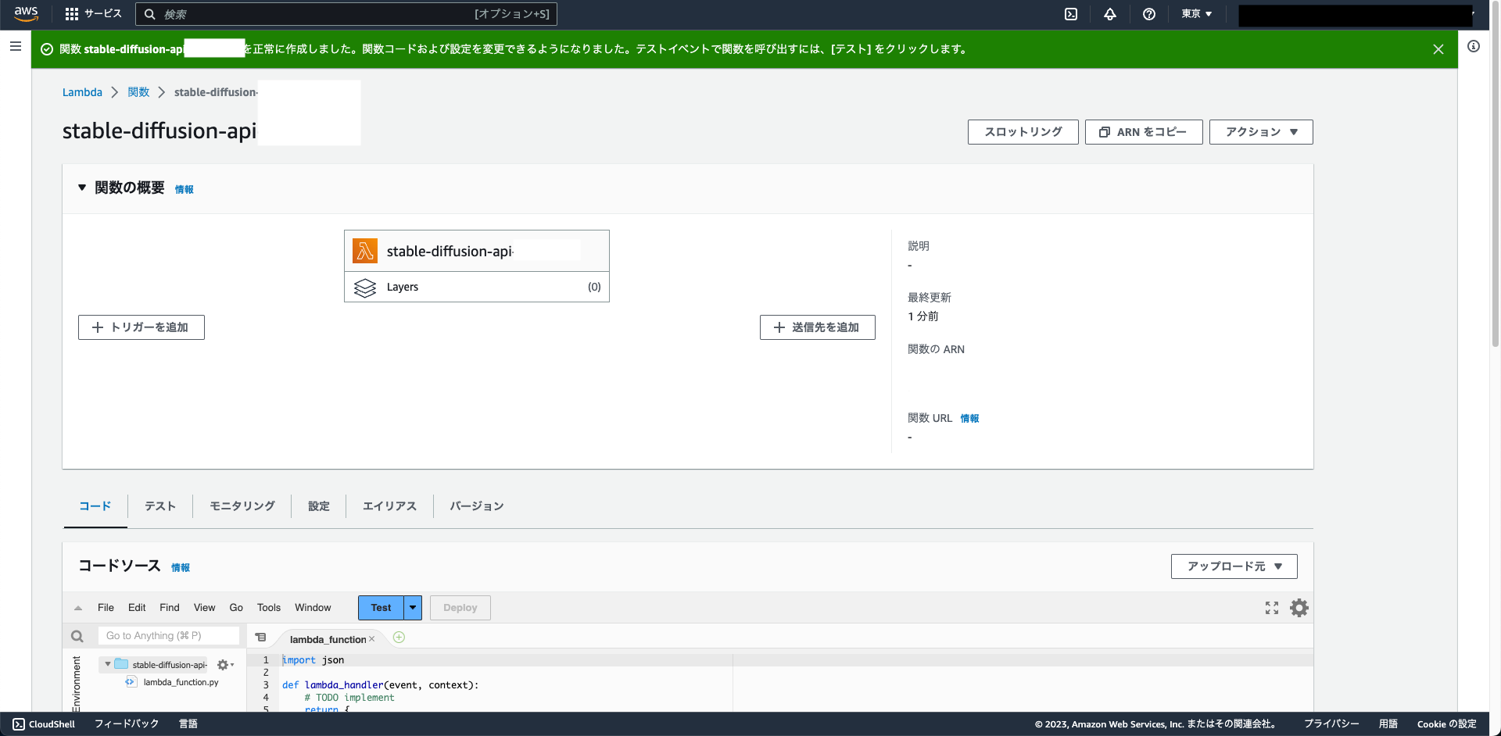Screen dimensions: 1501x736
Task: Open the environment folder gear menu
Action: click(225, 665)
